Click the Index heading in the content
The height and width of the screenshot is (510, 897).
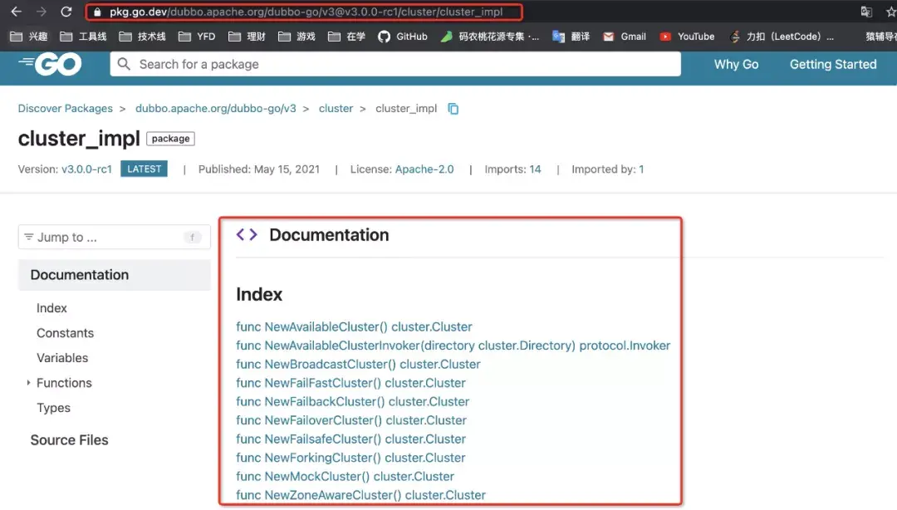259,295
